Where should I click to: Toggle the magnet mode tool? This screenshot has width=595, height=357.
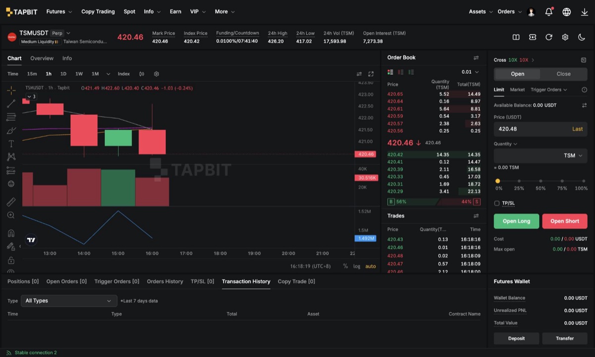pyautogui.click(x=11, y=233)
